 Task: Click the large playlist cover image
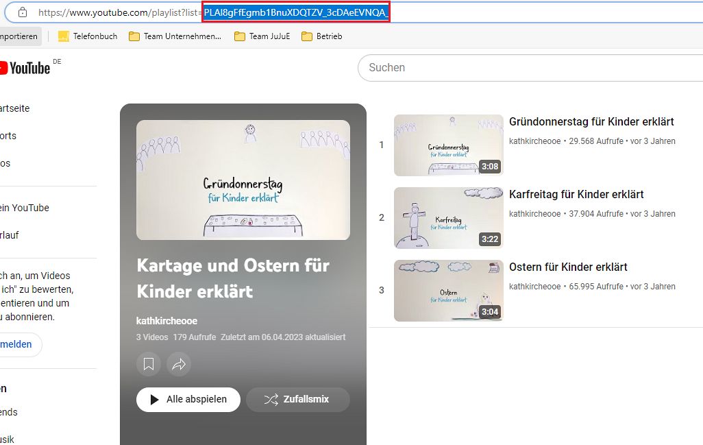pyautogui.click(x=243, y=180)
